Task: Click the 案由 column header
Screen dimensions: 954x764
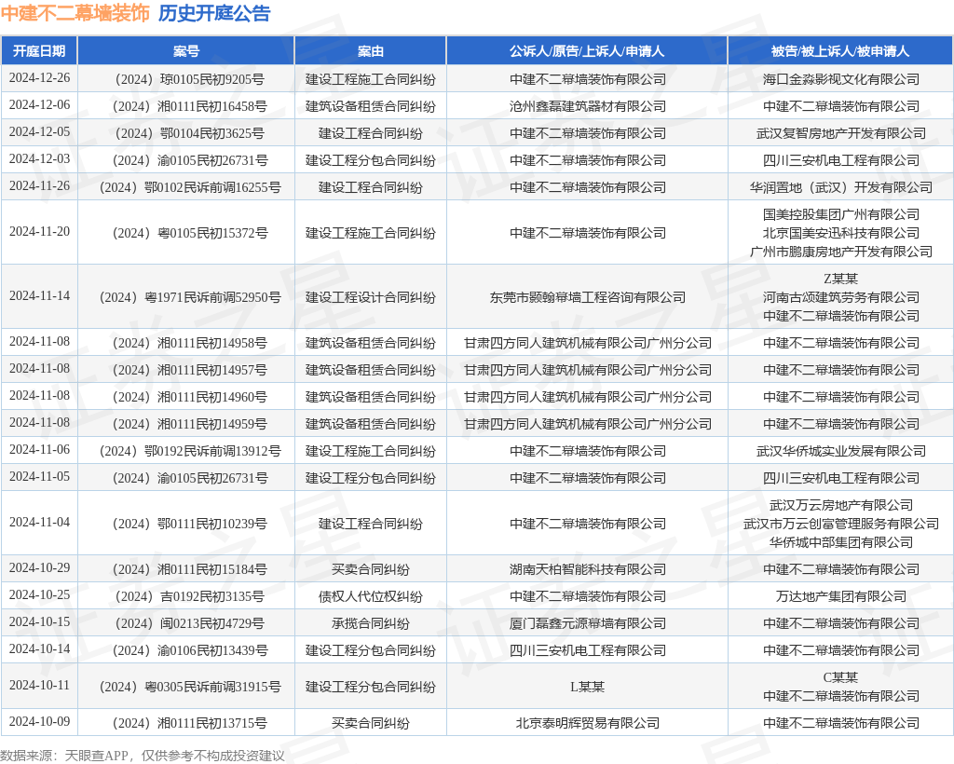Action: (371, 51)
